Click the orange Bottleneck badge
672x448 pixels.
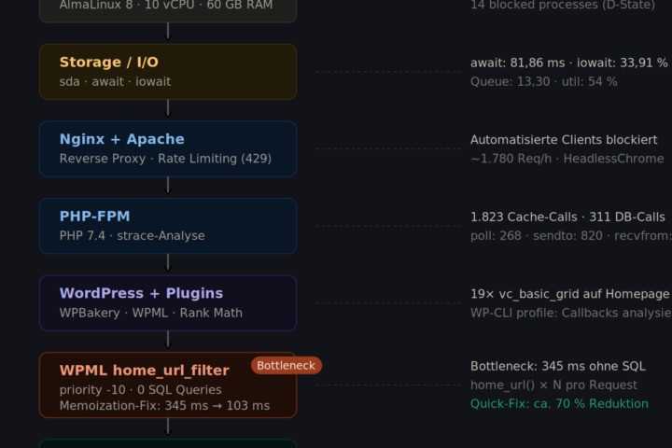(x=286, y=365)
